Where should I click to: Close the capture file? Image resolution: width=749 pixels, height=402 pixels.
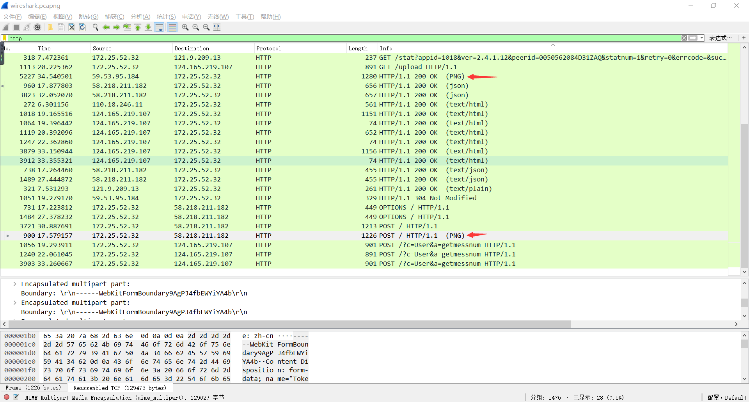[x=71, y=27]
